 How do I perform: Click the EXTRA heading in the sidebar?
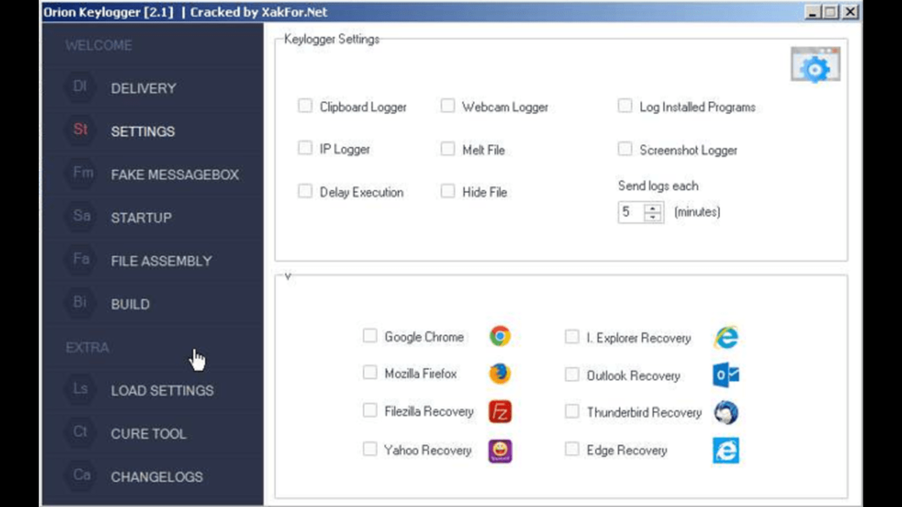point(87,348)
